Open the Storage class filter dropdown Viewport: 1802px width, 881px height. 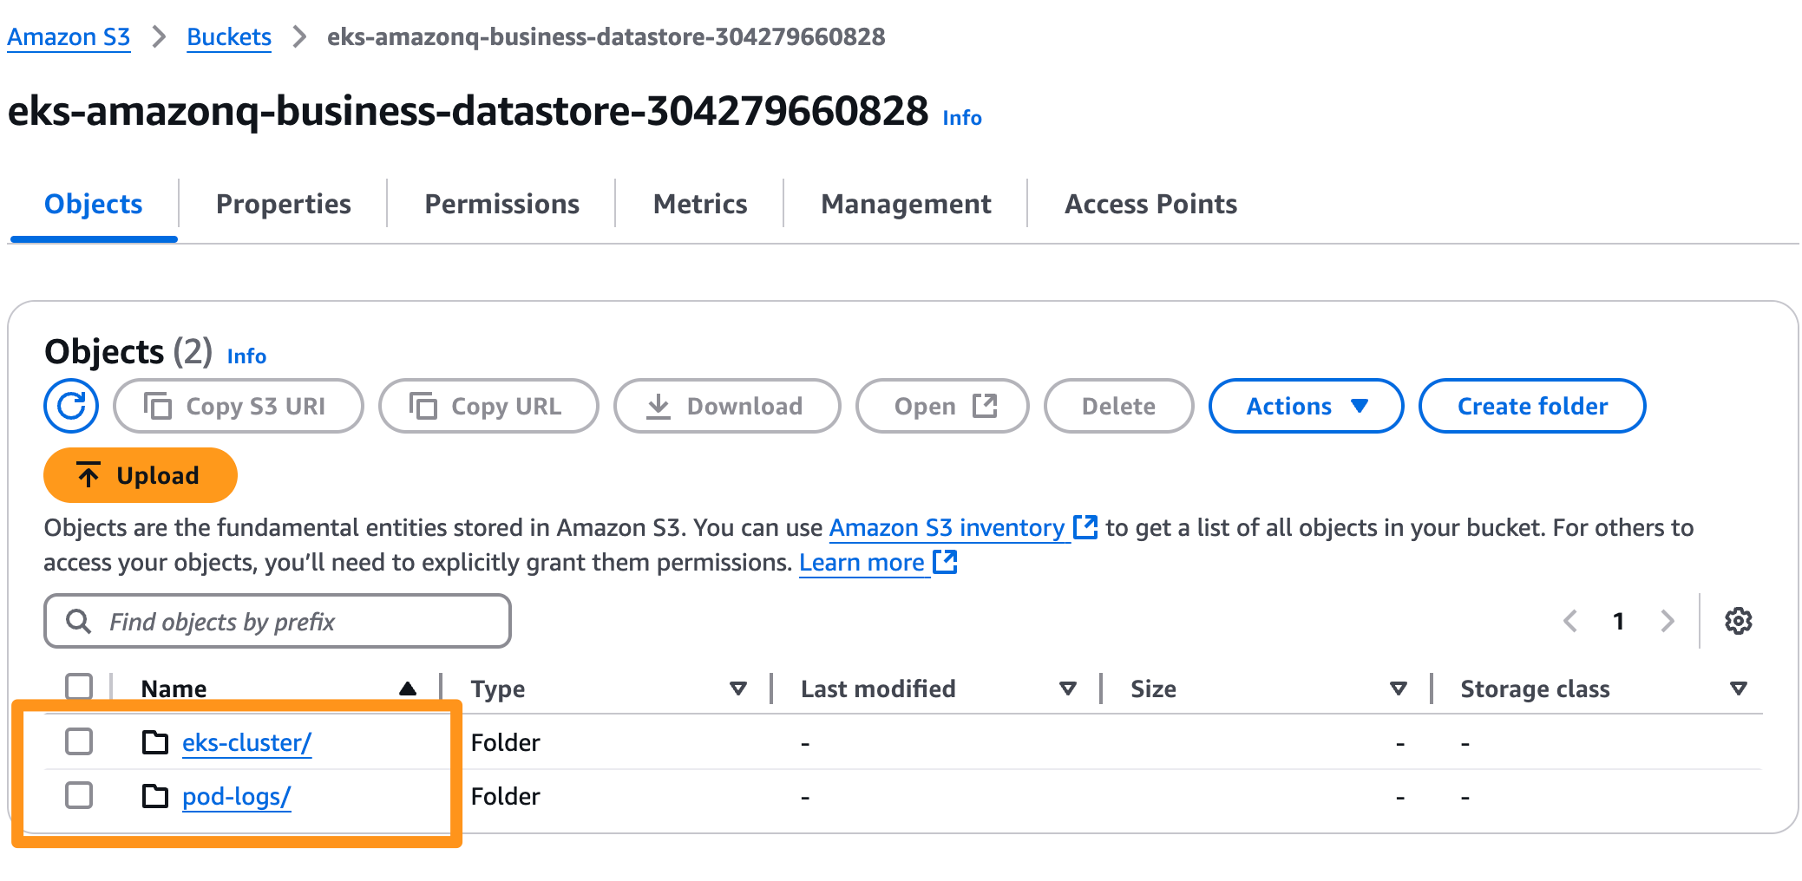1738,688
